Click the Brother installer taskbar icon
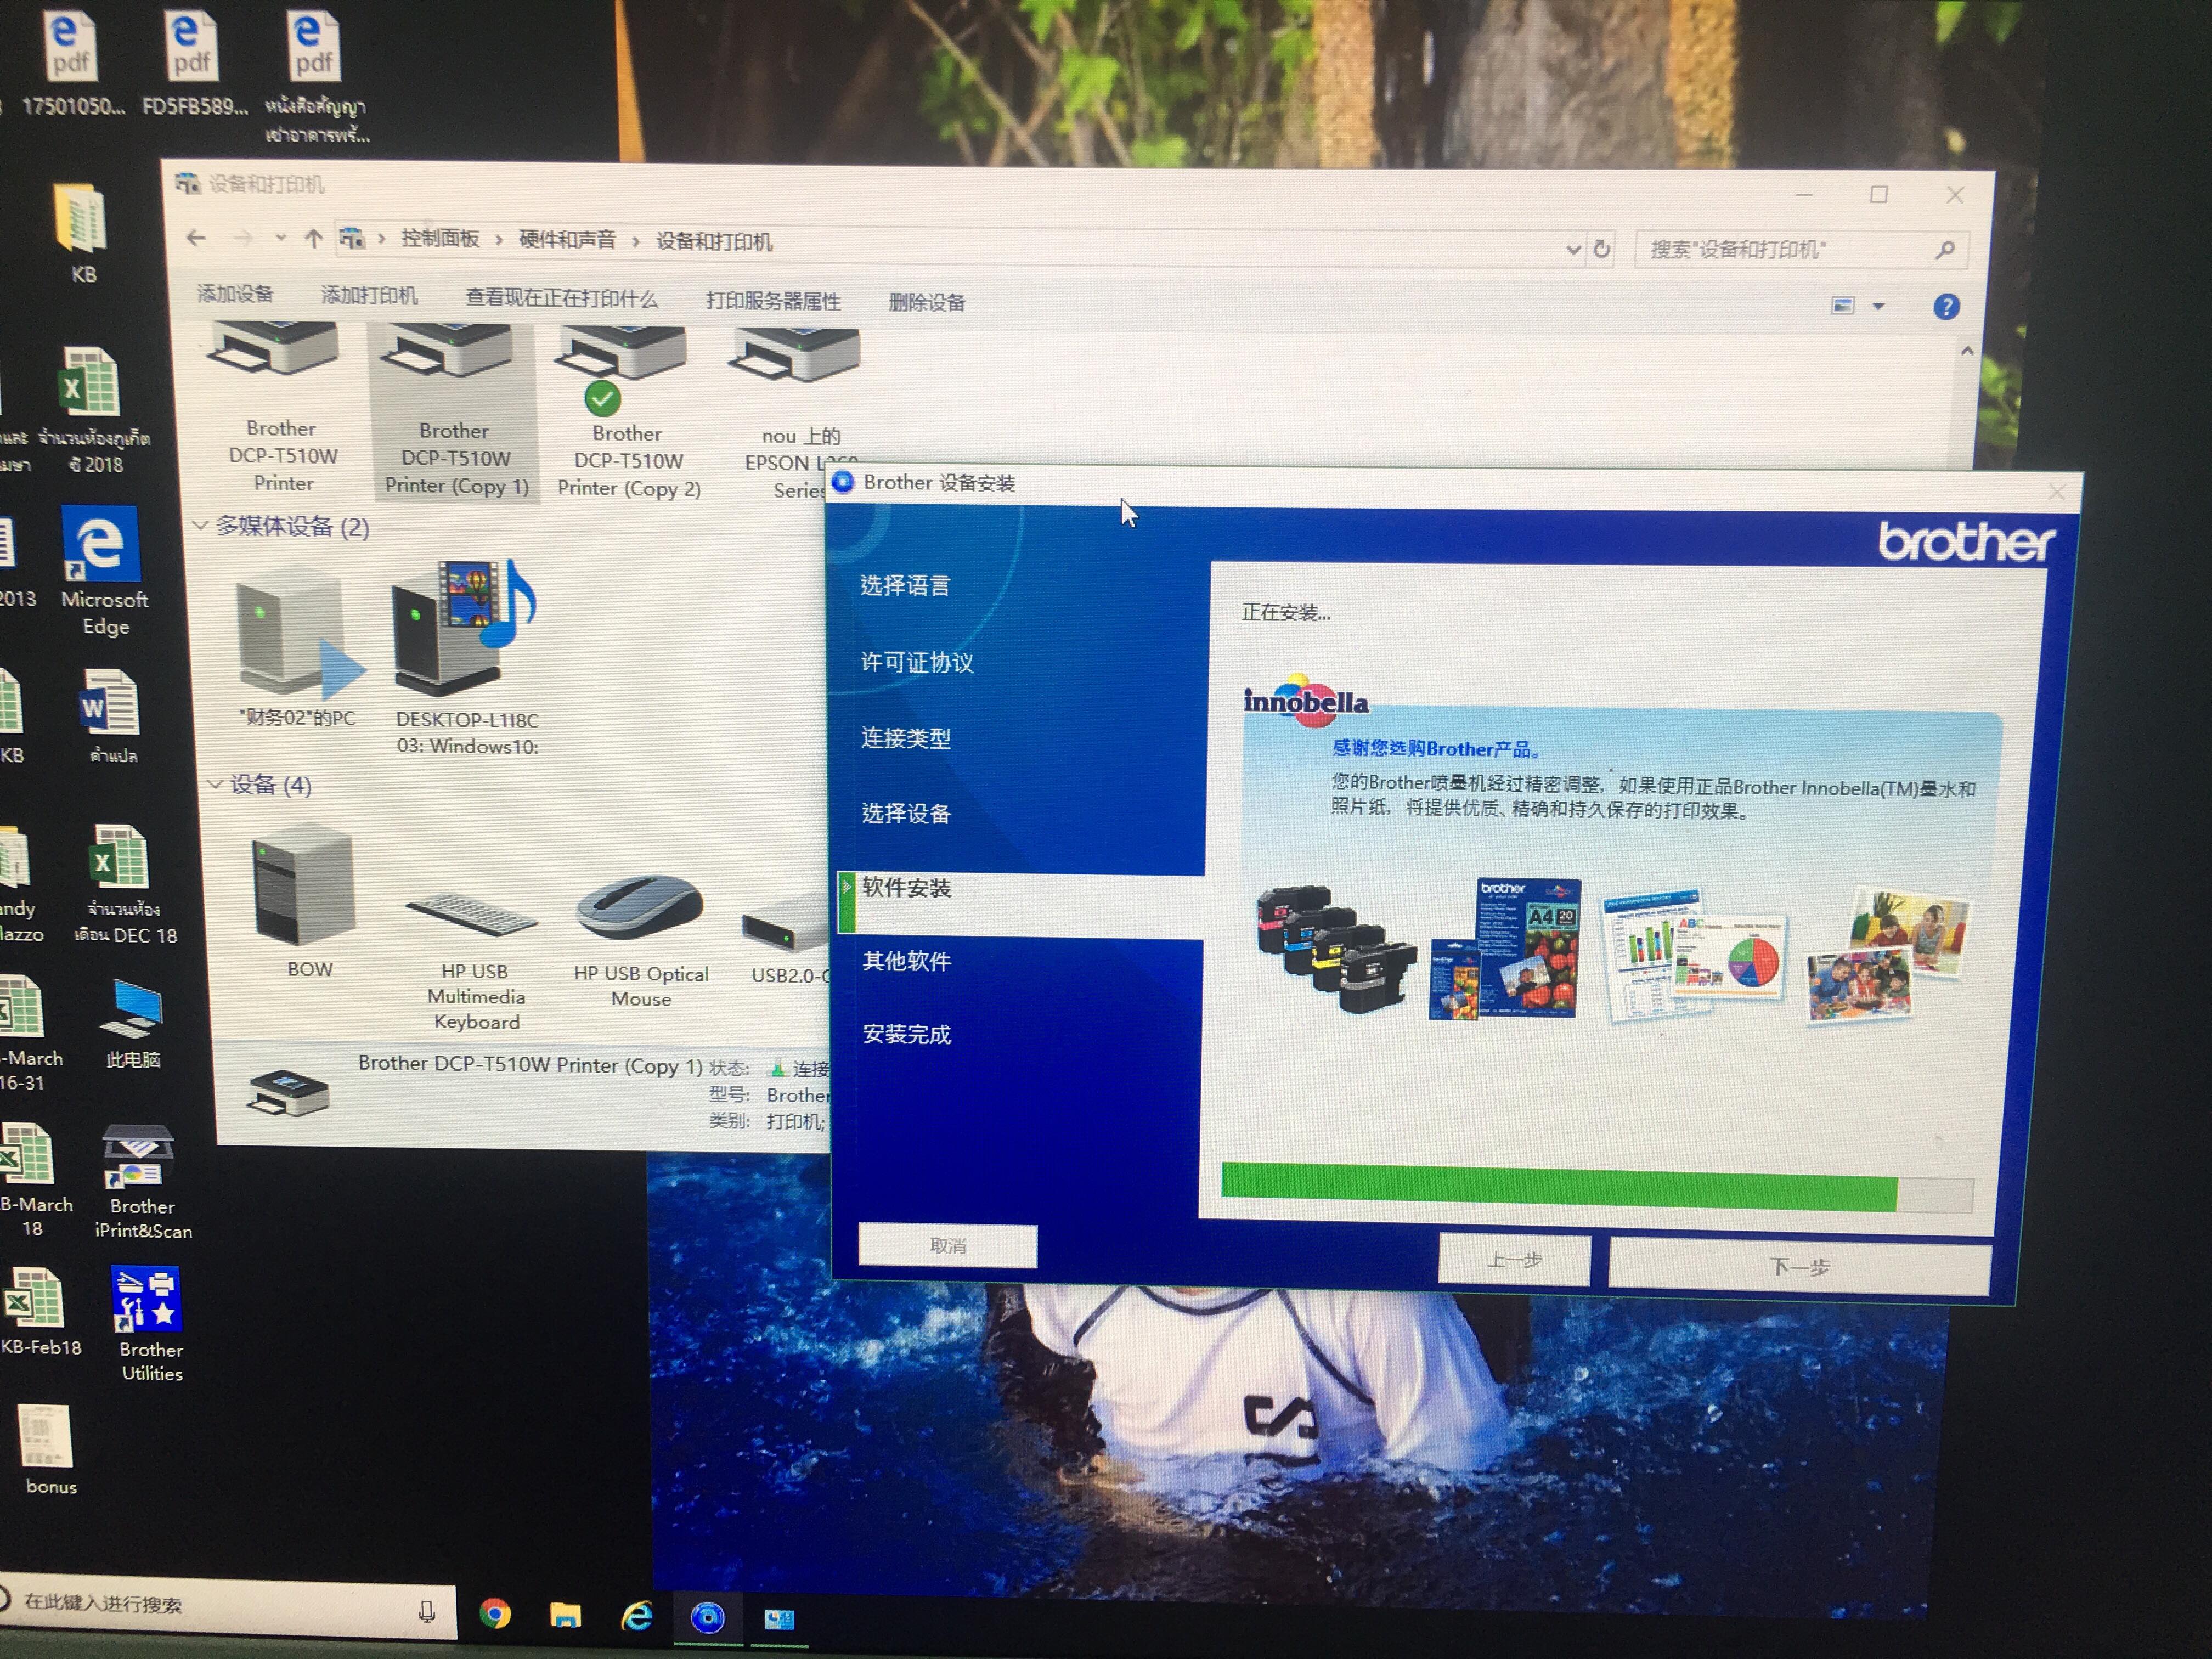This screenshot has width=2212, height=1659. [x=708, y=1617]
